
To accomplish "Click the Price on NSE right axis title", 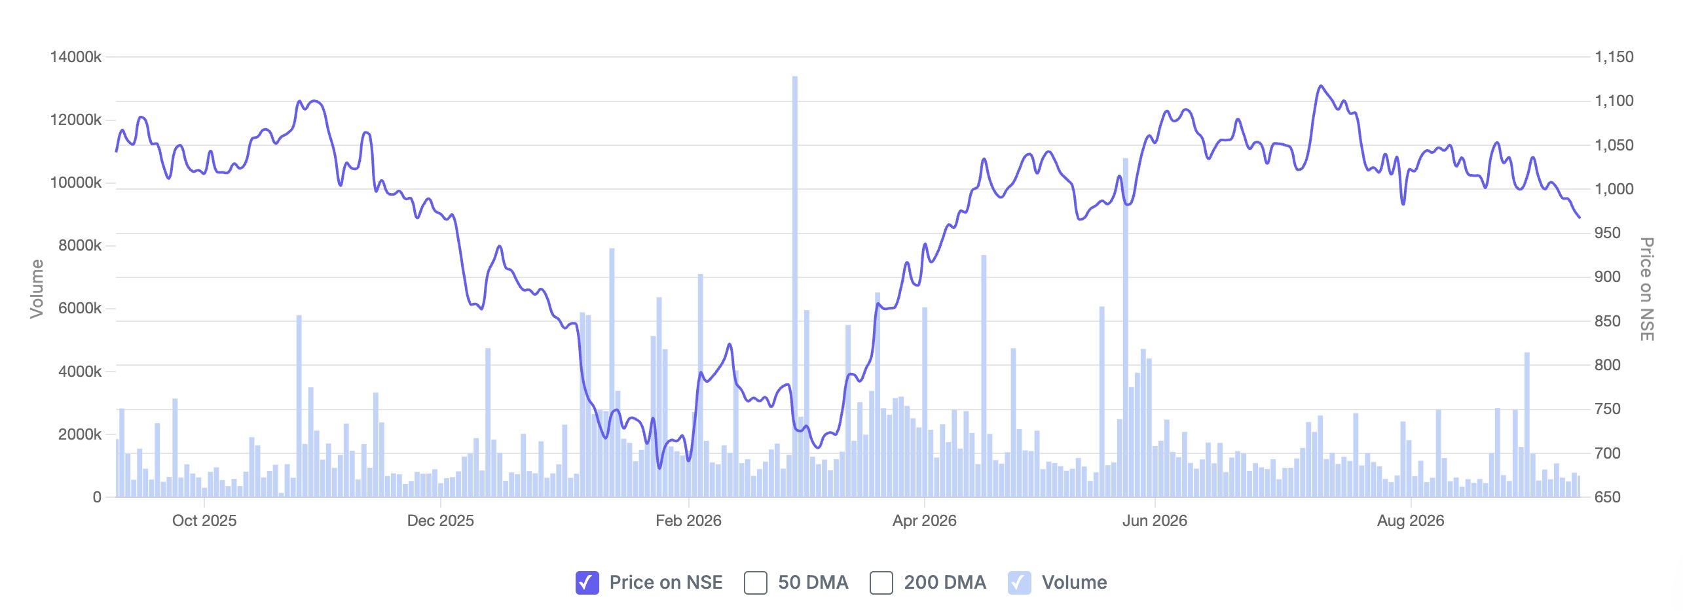I will tap(1646, 288).
